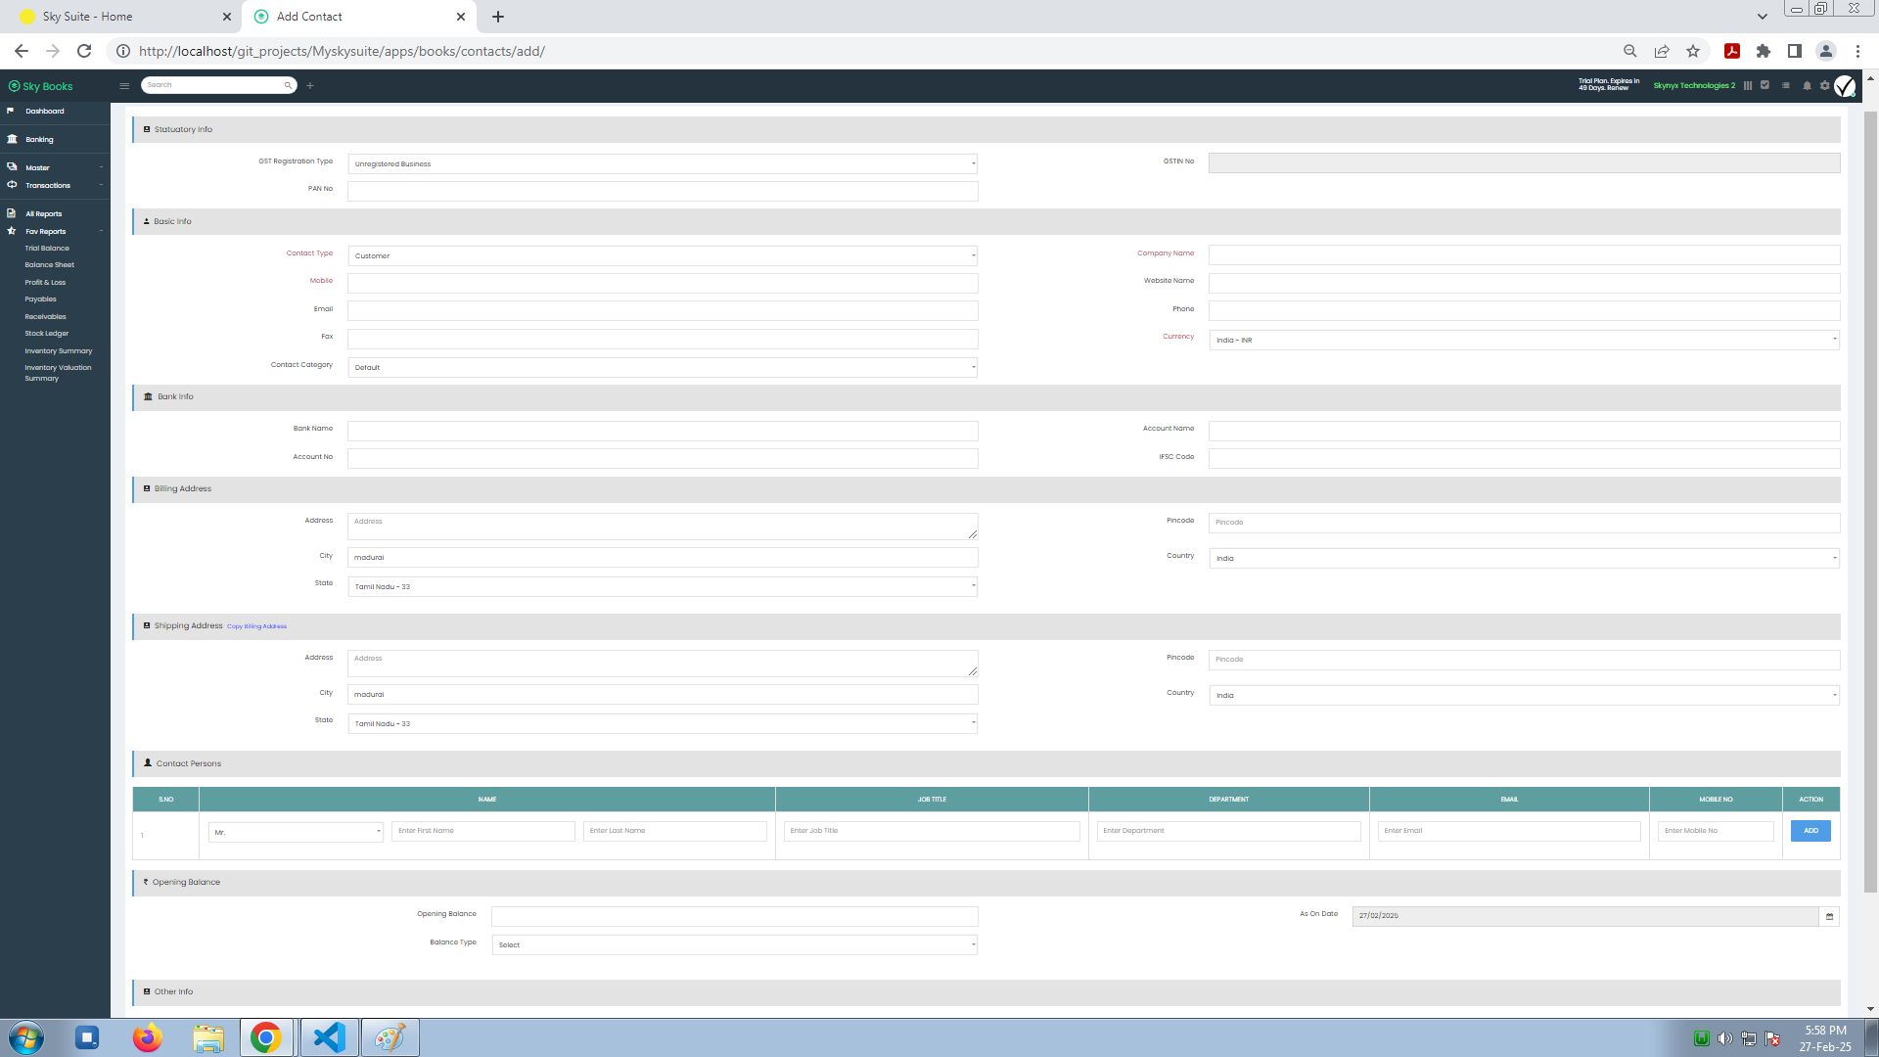Click the Sky Books logo icon
Screen dimensions: 1879x1057
pyautogui.click(x=14, y=86)
